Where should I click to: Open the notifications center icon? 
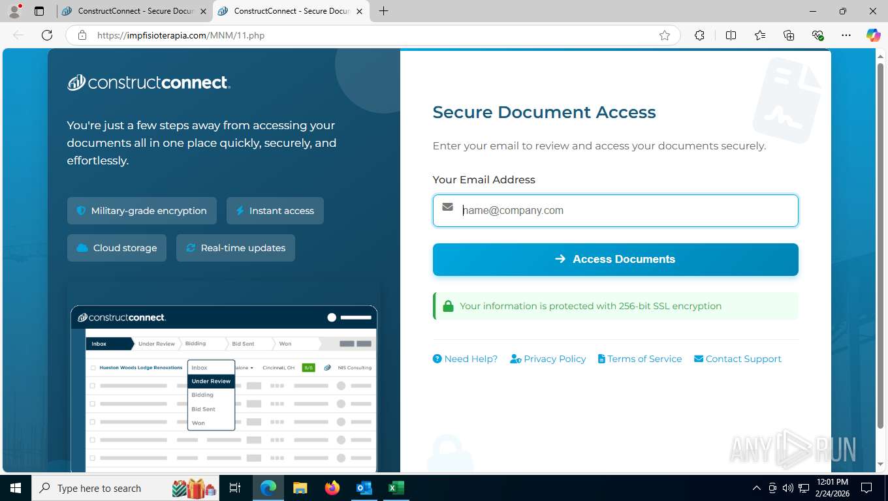pos(866,488)
